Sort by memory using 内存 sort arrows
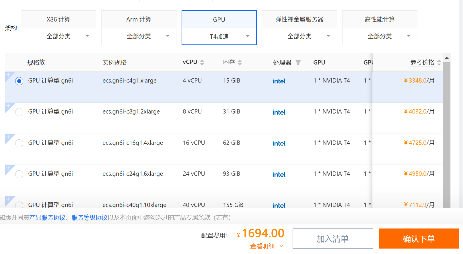Image resolution: width=463 pixels, height=254 pixels. click(240, 62)
